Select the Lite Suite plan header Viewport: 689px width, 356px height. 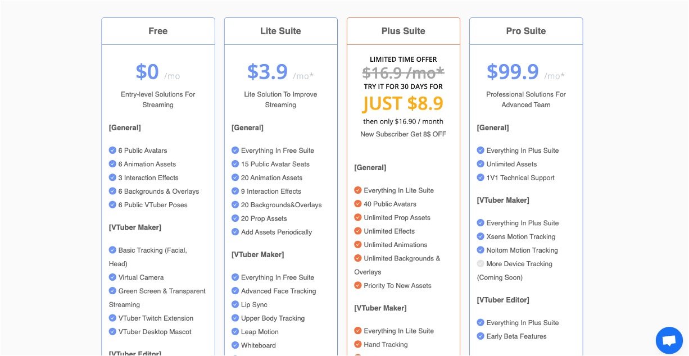coord(280,31)
